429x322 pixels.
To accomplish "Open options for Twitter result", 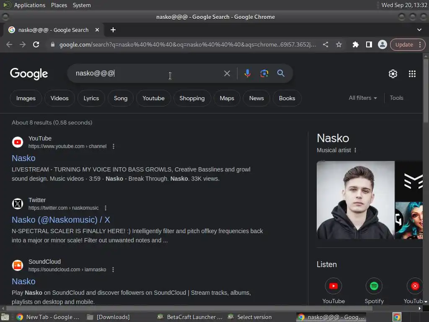I will click(x=106, y=208).
